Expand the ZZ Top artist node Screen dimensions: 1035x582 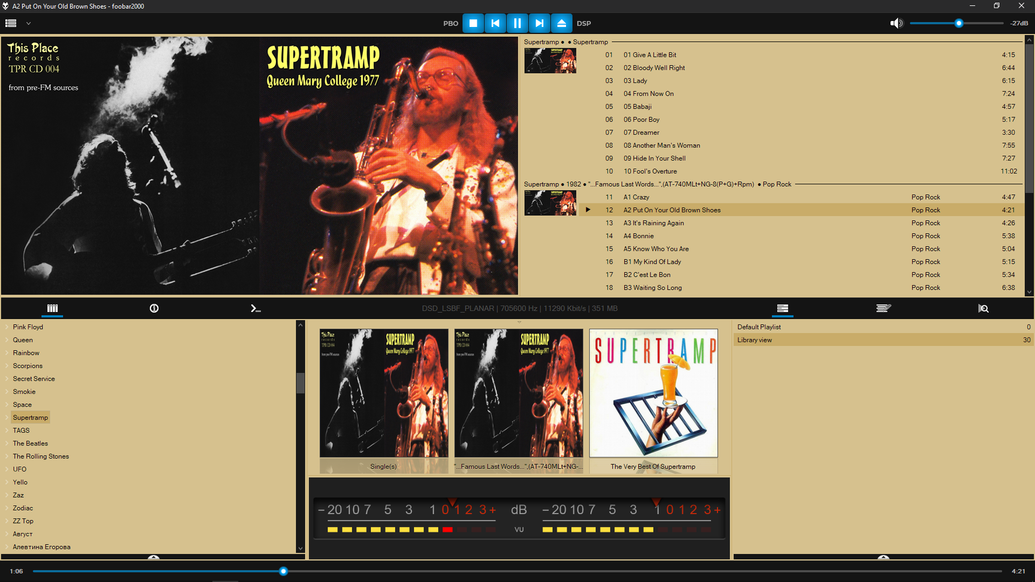click(x=7, y=521)
